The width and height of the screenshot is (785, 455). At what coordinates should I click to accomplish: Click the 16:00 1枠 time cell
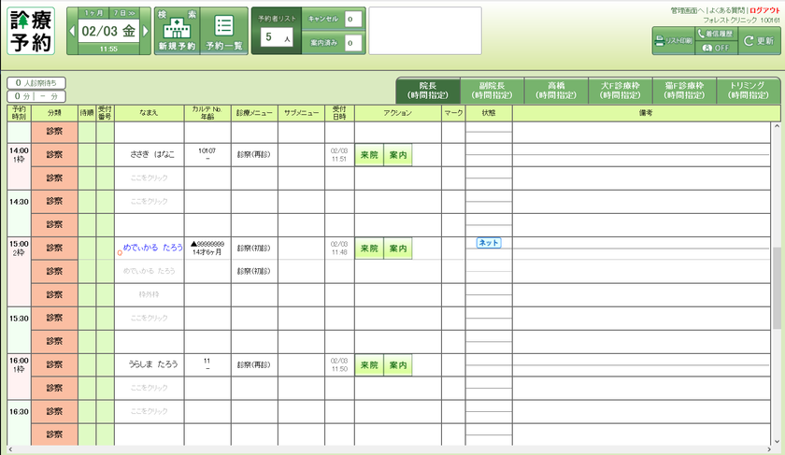pos(19,377)
